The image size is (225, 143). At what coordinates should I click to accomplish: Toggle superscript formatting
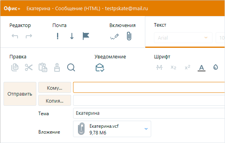tap(187, 67)
